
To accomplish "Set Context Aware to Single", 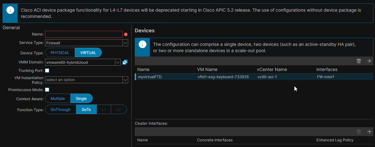I will 81,99.
